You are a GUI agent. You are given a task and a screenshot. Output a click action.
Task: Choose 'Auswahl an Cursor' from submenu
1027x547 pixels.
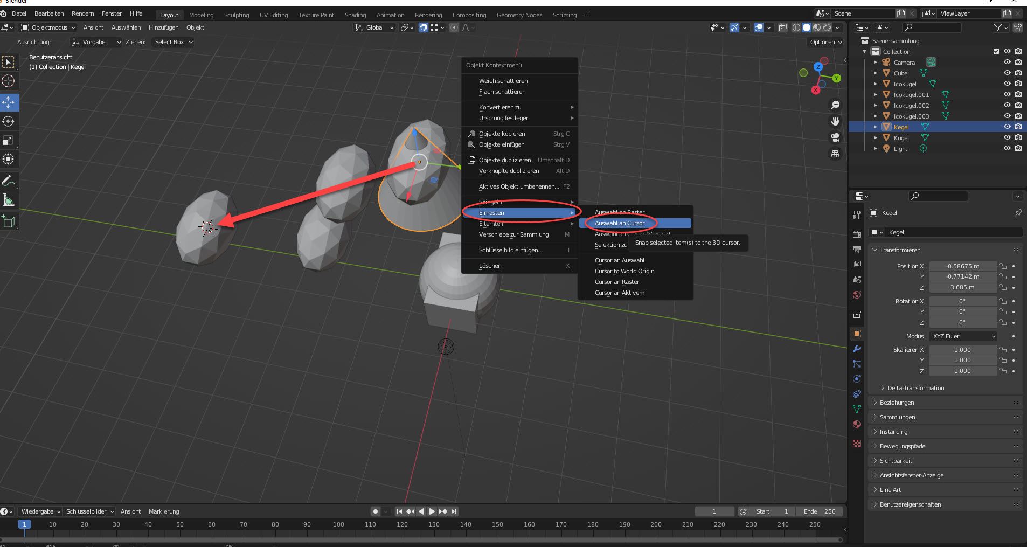point(620,223)
